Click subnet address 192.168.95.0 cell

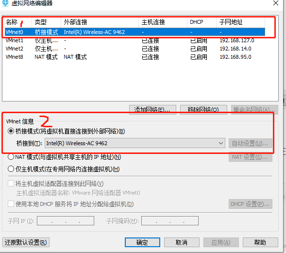click(236, 57)
